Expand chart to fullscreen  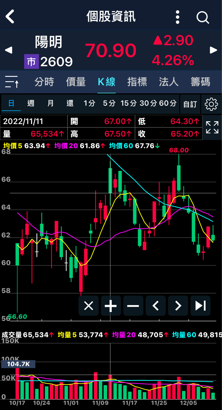tap(212, 127)
